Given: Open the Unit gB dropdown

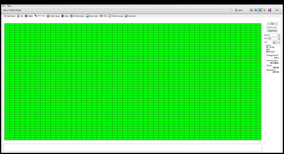Looking at the screenshot, I should tap(276, 42).
